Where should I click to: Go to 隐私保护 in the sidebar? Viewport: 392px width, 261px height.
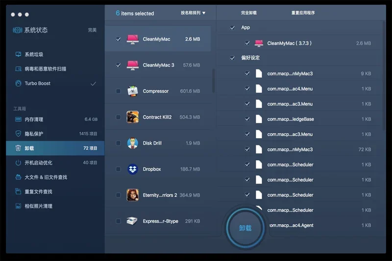pyautogui.click(x=55, y=134)
